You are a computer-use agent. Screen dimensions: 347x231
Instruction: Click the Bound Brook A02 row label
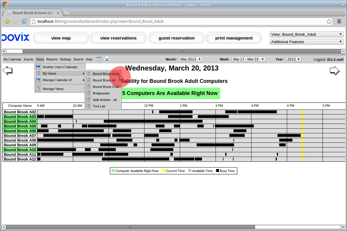point(20,112)
